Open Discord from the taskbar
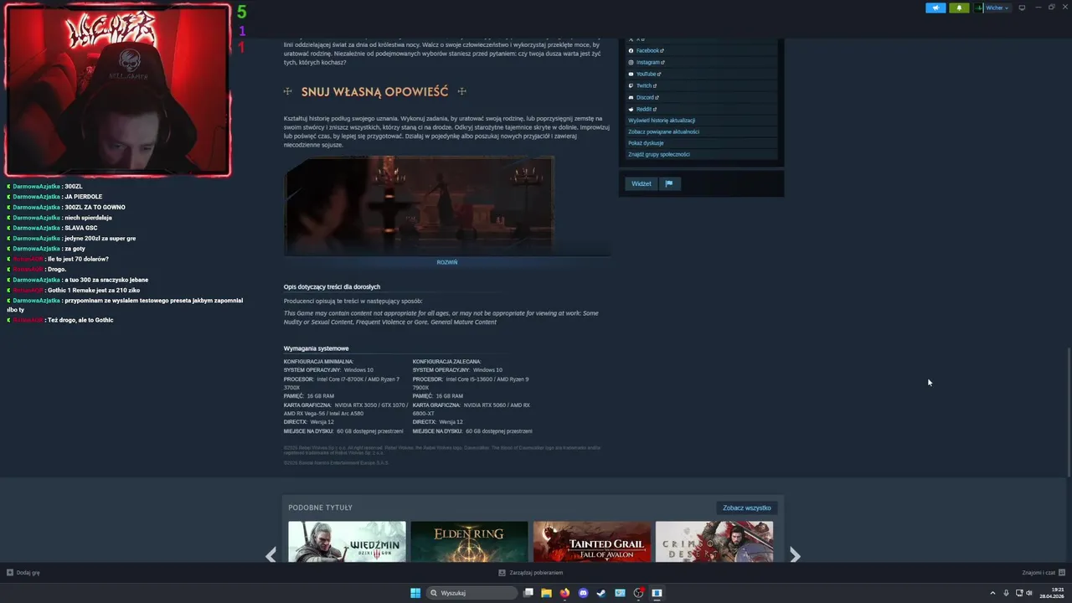 583,593
